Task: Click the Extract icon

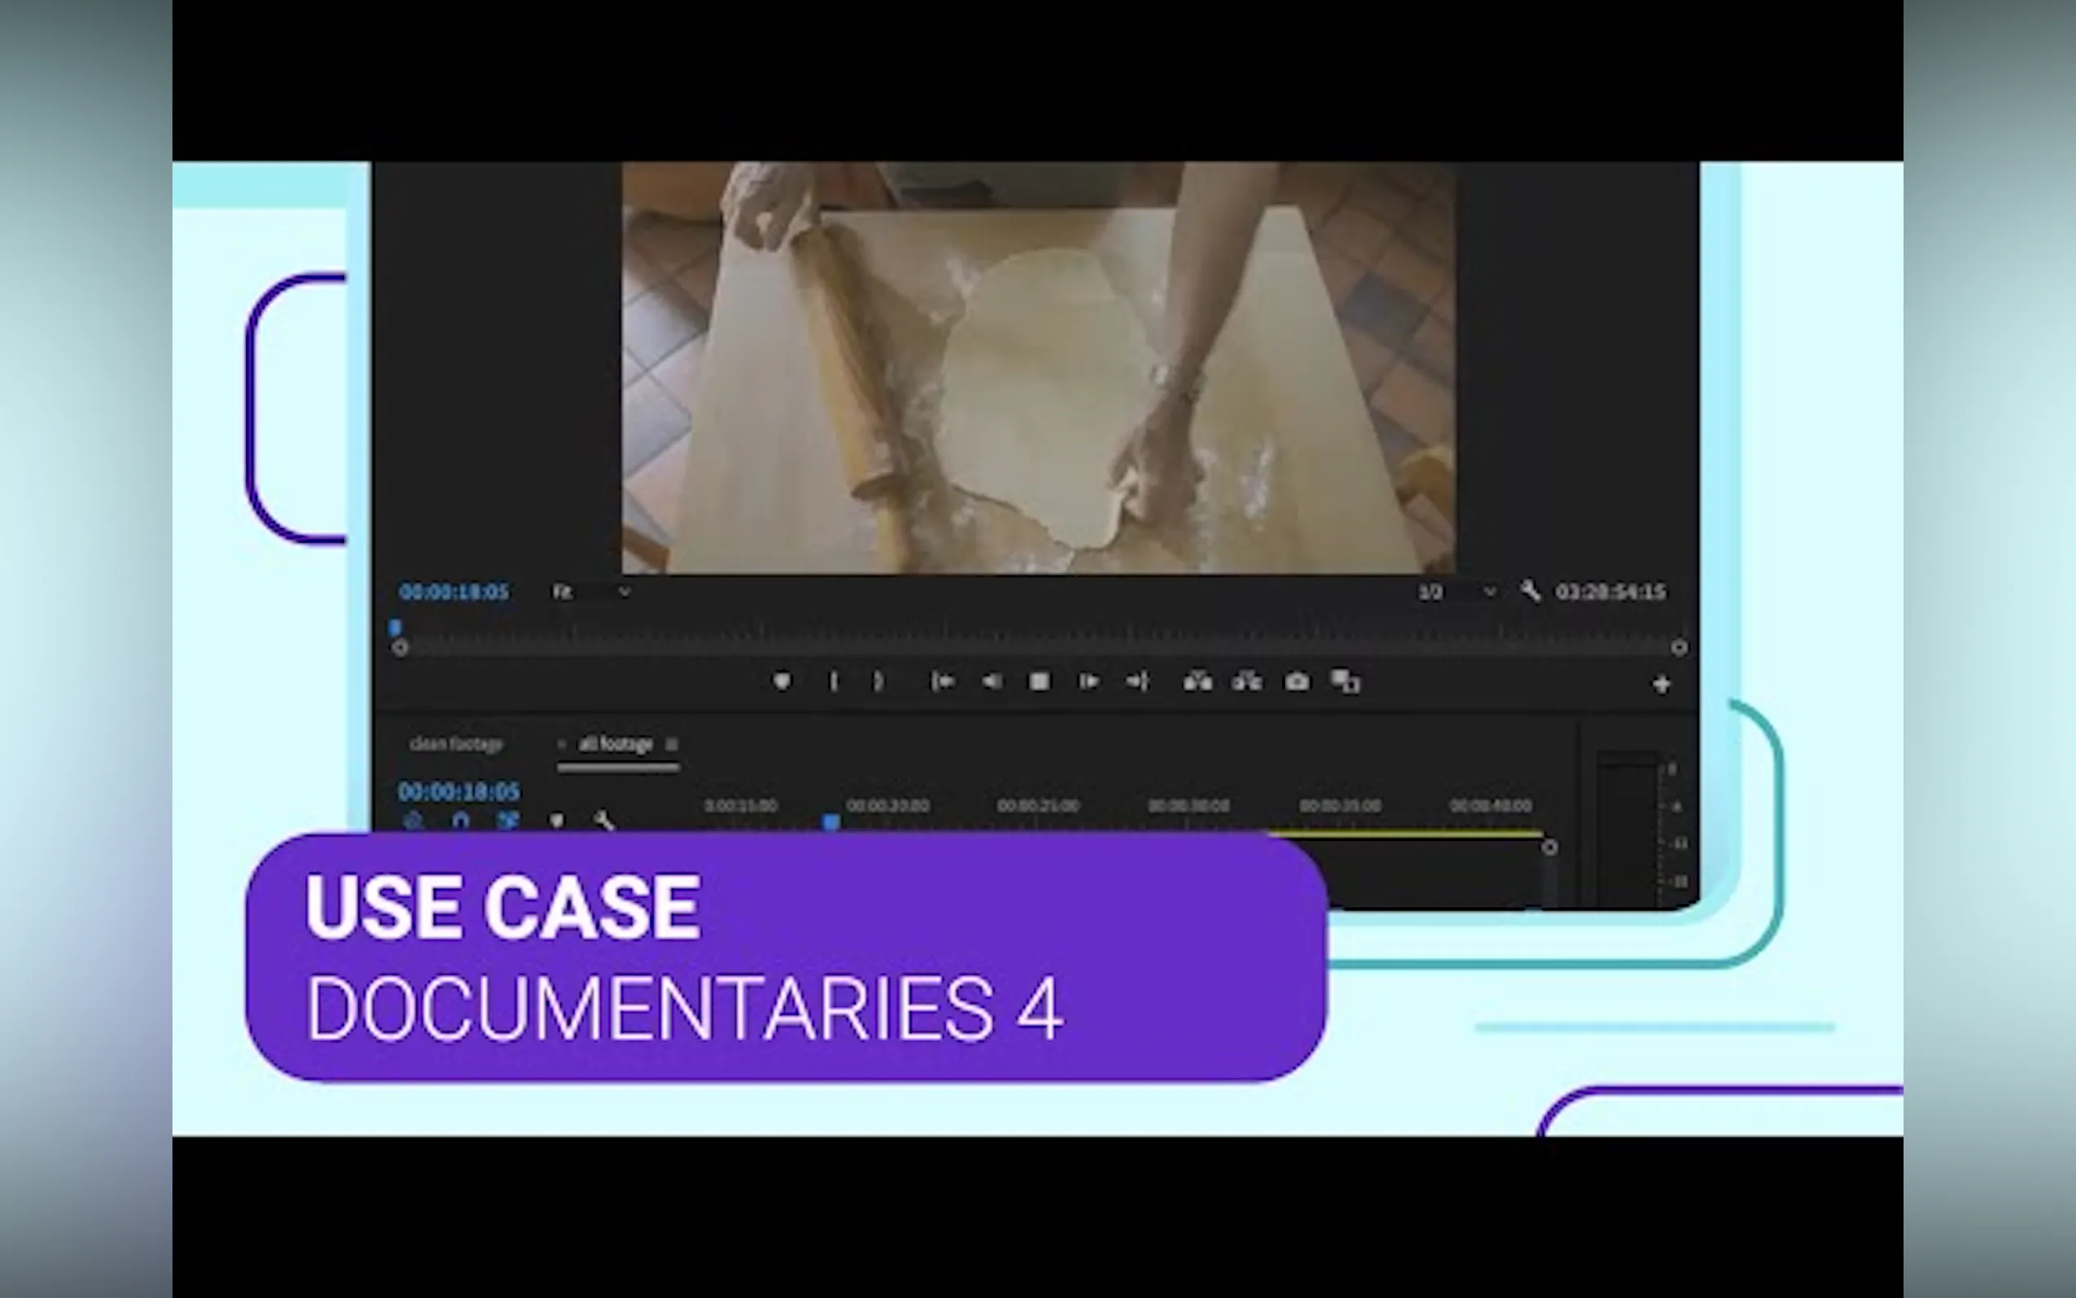Action: coord(1247,682)
